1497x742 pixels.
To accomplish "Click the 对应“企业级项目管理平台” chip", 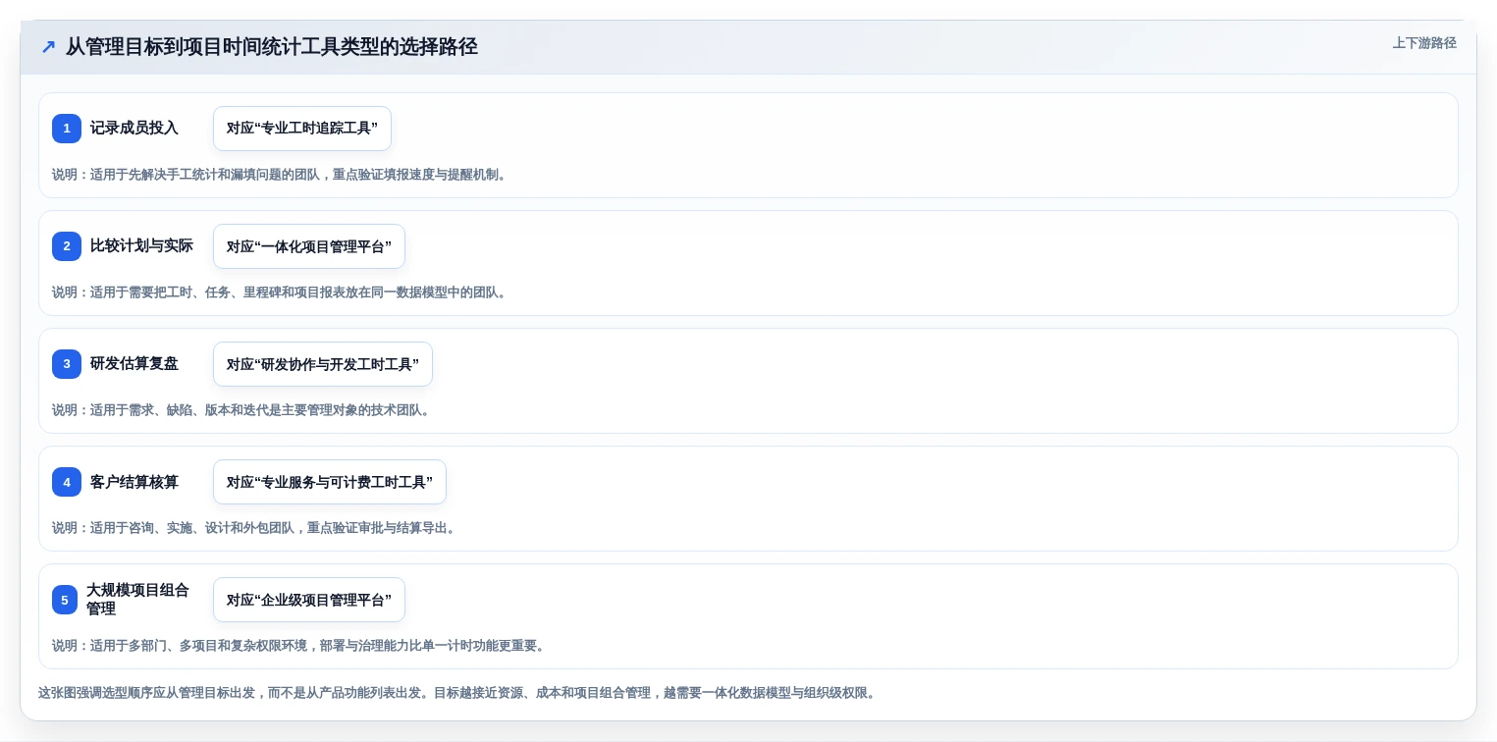I will point(309,600).
